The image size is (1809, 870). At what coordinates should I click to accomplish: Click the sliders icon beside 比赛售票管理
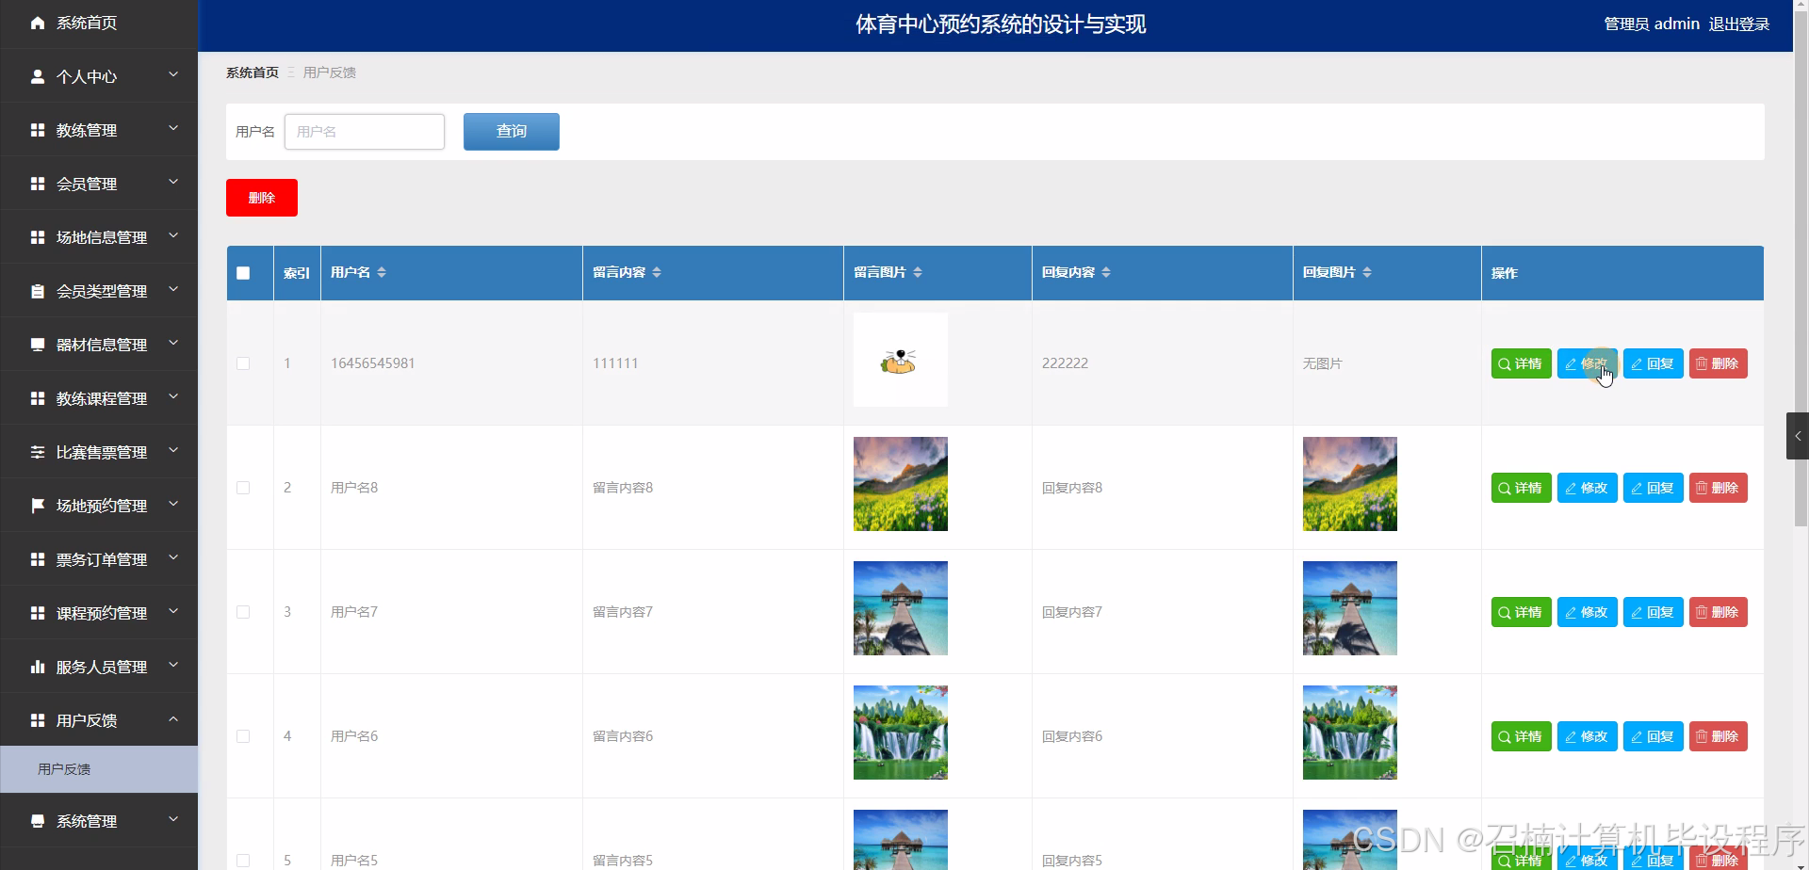(x=38, y=452)
